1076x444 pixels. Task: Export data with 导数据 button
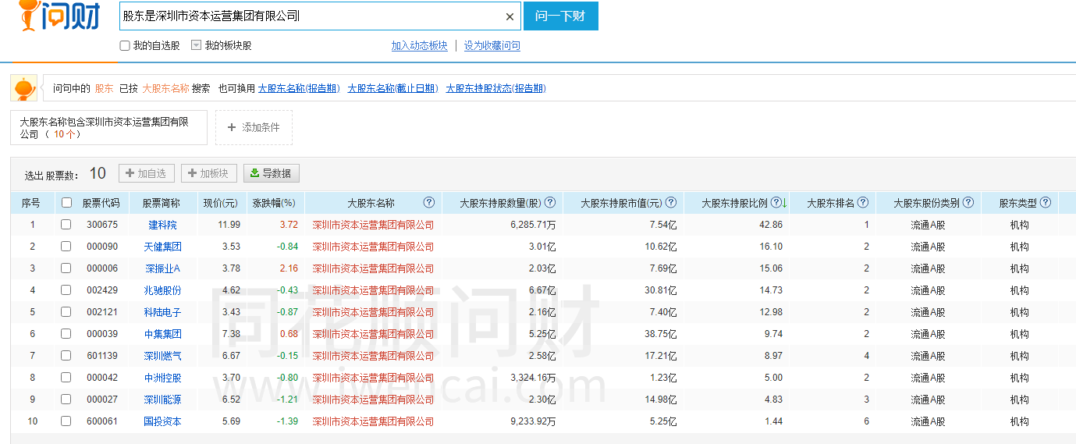pos(271,173)
